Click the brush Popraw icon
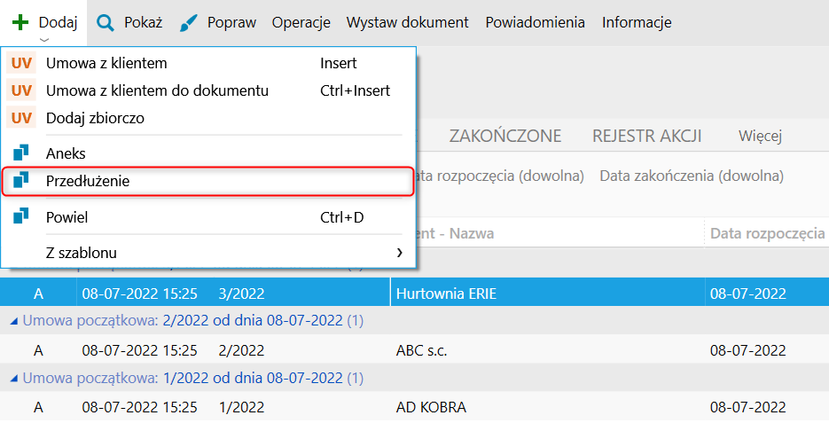This screenshot has width=829, height=423. point(189,22)
